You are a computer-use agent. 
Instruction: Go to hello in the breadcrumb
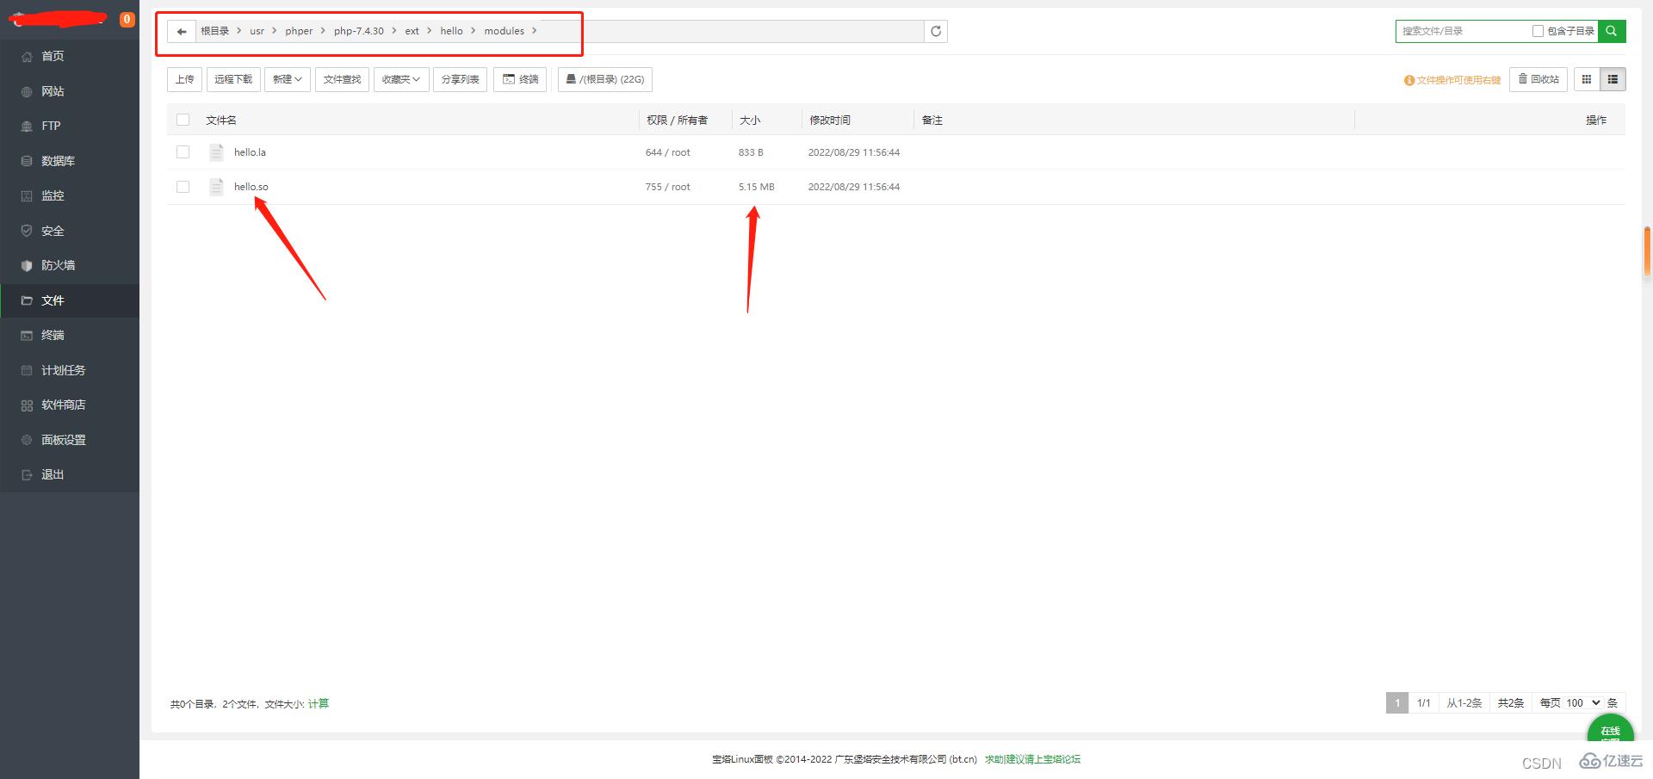click(452, 31)
